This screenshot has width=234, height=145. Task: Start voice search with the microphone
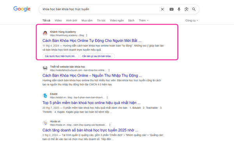[x=179, y=9]
